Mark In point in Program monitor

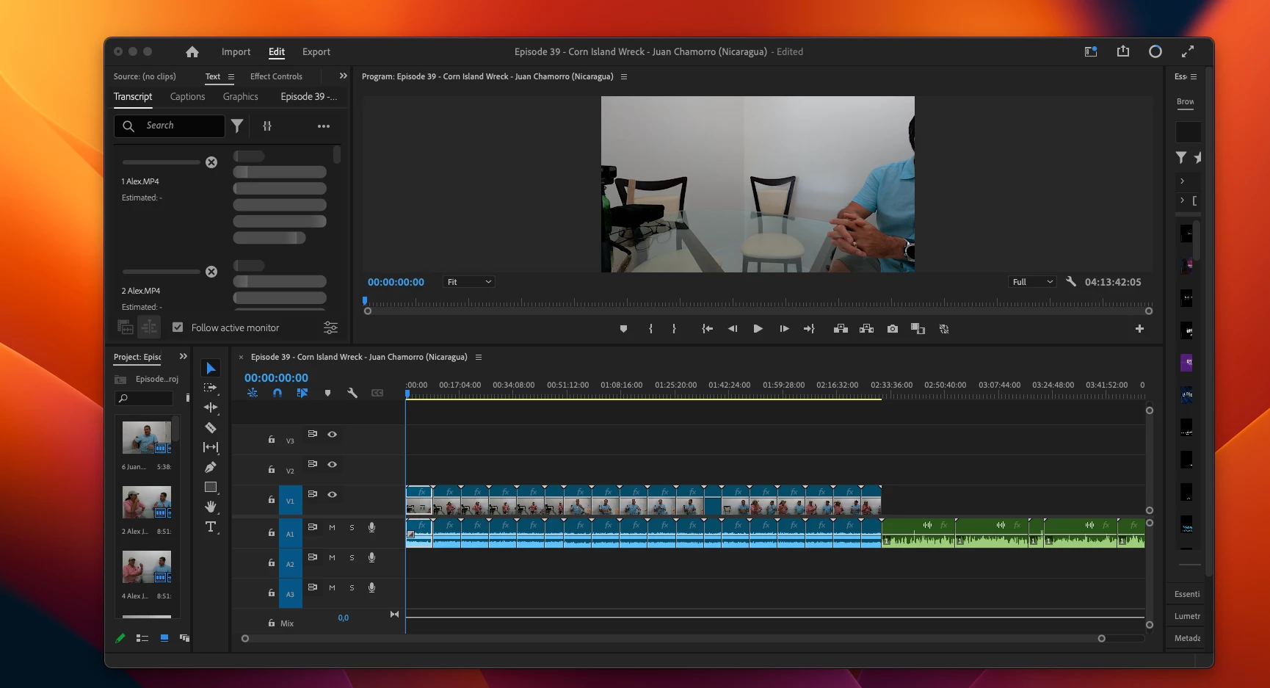click(x=651, y=329)
